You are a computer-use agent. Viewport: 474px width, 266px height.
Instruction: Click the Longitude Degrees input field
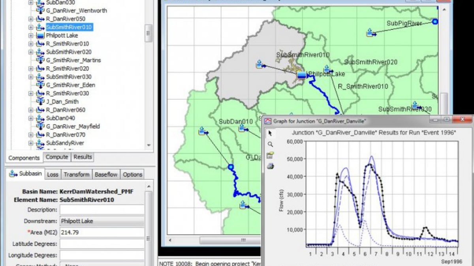click(102, 255)
